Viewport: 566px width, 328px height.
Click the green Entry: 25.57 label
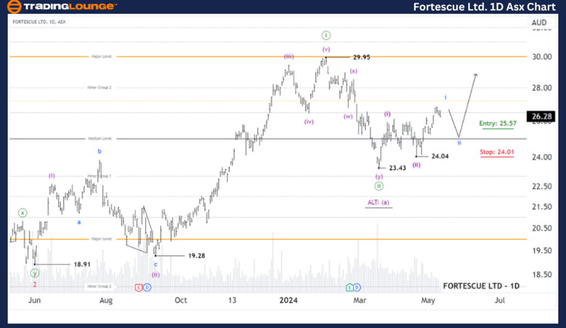(497, 123)
